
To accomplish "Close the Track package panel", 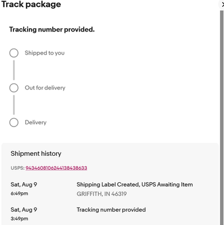I will pos(222,4).
